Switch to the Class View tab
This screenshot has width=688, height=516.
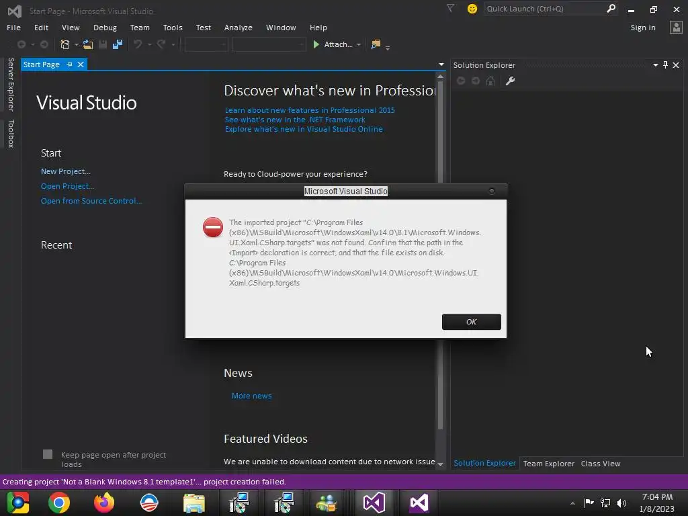(601, 464)
